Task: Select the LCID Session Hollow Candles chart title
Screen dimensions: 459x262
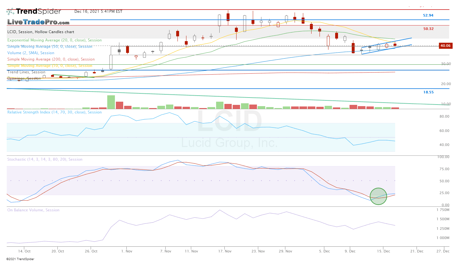Action: point(41,32)
